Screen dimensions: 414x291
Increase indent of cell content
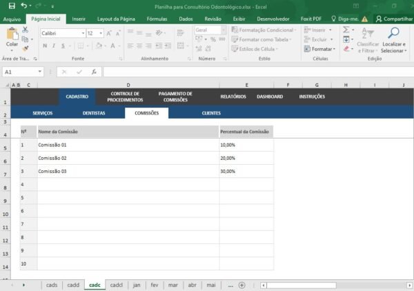coord(168,46)
